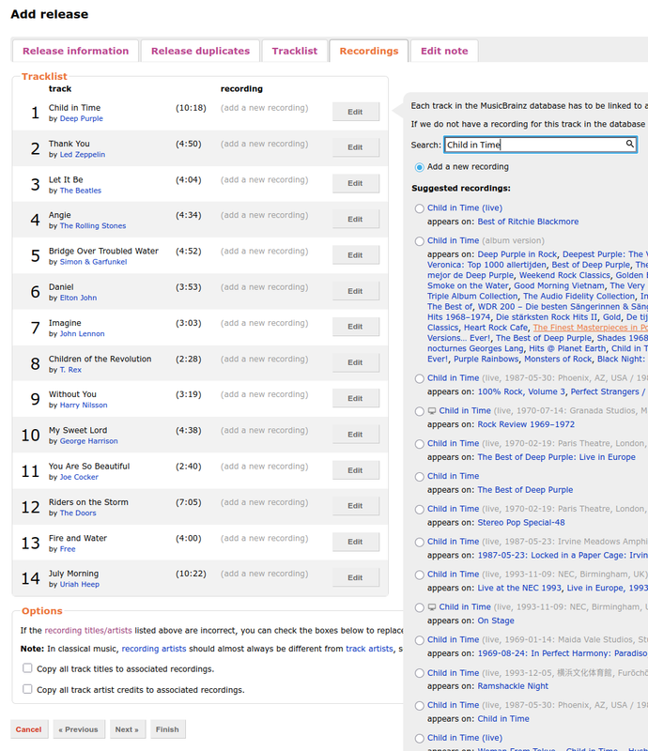Open the Led Zeppelin artist link
648x751 pixels.
[x=83, y=154]
